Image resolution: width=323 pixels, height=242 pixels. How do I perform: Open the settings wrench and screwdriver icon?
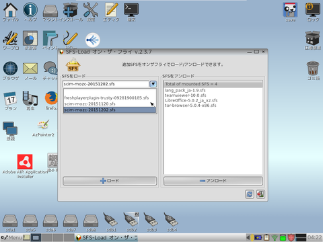[91, 10]
